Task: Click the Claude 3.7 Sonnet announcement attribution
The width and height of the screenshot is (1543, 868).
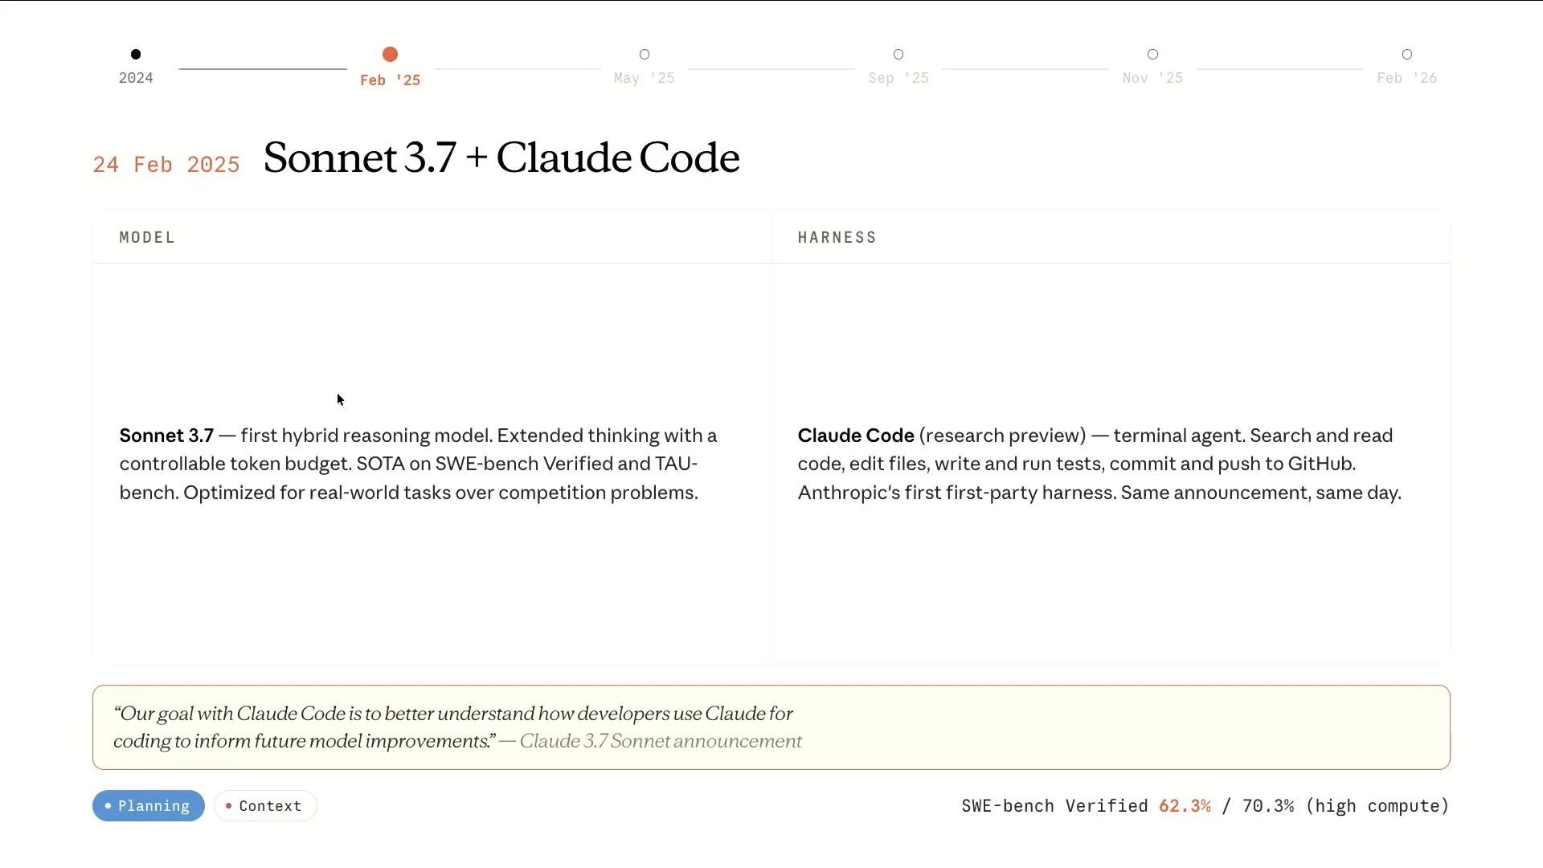Action: pyautogui.click(x=661, y=741)
